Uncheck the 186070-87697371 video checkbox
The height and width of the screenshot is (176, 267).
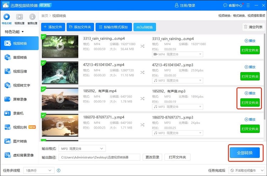pos(43,115)
